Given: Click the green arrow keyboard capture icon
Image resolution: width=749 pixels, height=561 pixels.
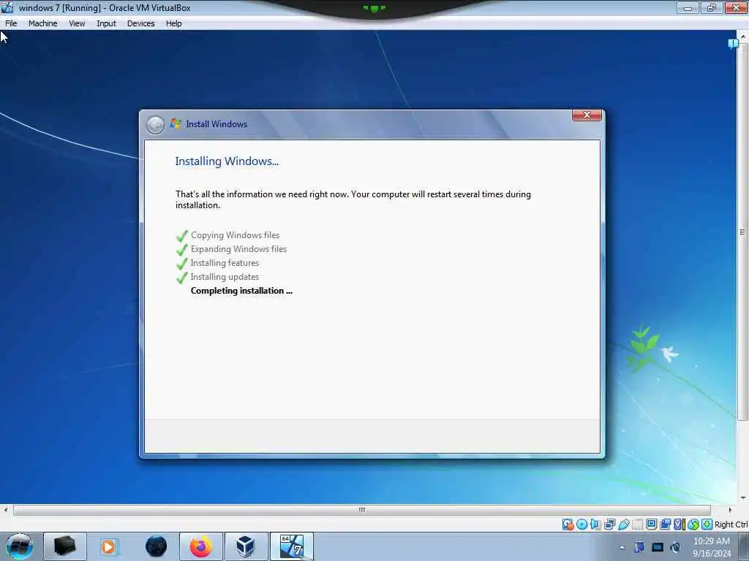Looking at the screenshot, I should coord(707,524).
